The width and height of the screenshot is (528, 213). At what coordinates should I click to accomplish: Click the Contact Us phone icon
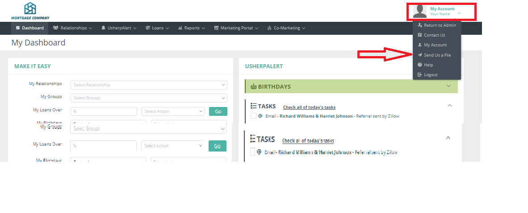pyautogui.click(x=419, y=35)
